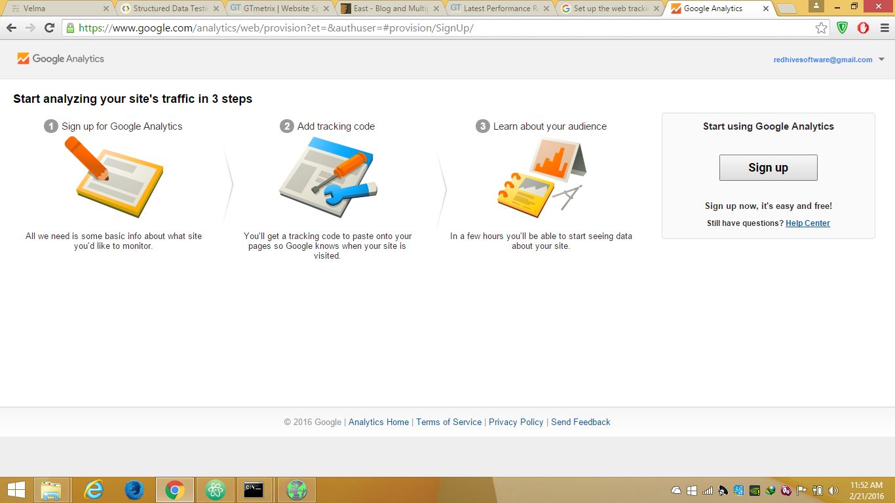Open Analytics Home footer link
The height and width of the screenshot is (503, 895).
pyautogui.click(x=379, y=422)
